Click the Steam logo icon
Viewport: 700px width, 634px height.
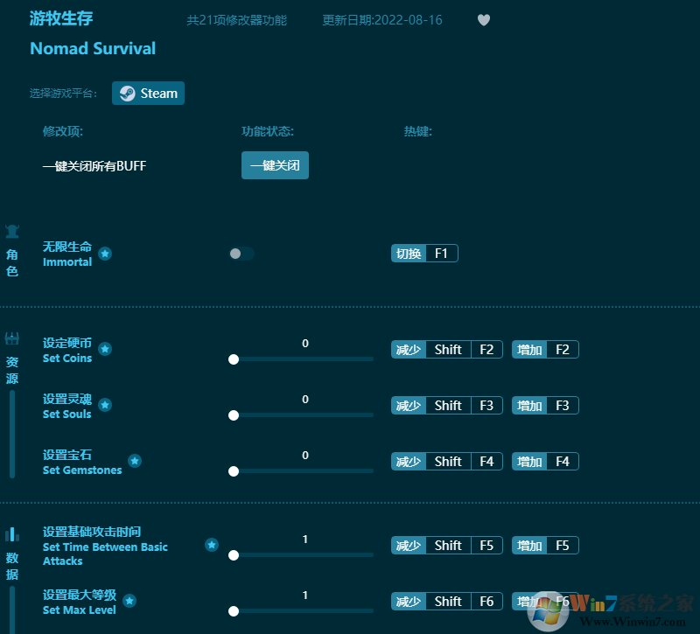point(127,93)
